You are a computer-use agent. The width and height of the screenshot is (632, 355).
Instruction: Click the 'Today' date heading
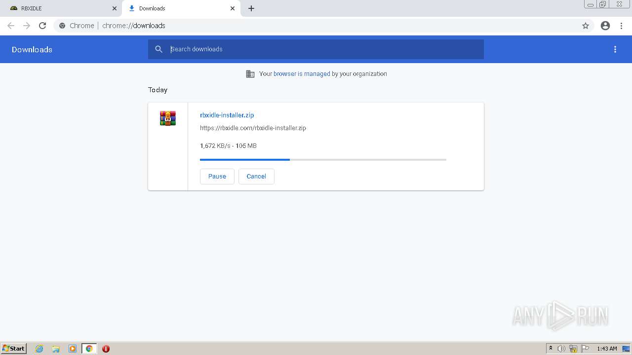click(x=158, y=90)
